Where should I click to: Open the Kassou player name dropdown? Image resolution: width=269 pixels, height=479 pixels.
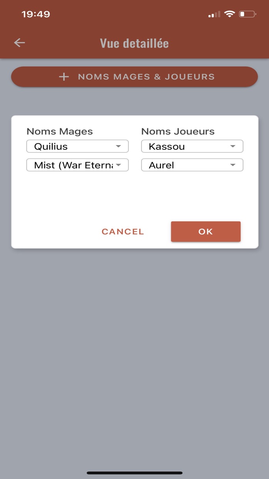(192, 146)
